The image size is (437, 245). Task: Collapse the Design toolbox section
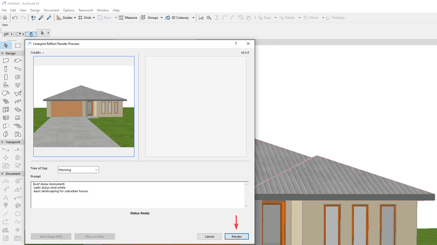pos(2,53)
